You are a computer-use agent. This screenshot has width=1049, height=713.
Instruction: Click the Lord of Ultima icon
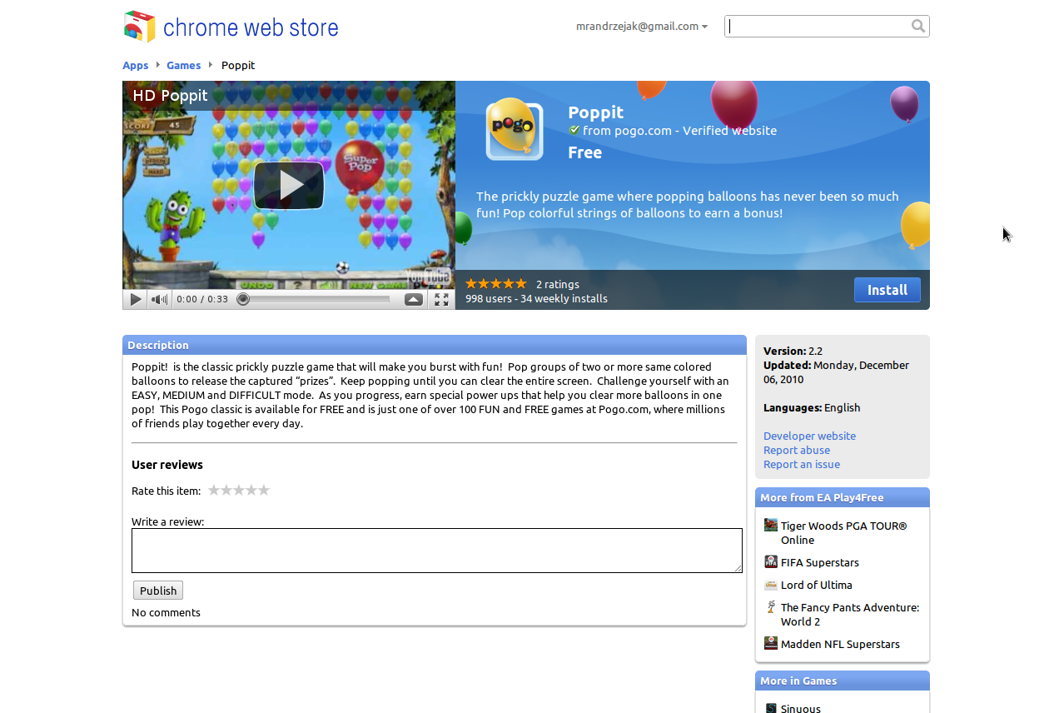[x=771, y=585]
